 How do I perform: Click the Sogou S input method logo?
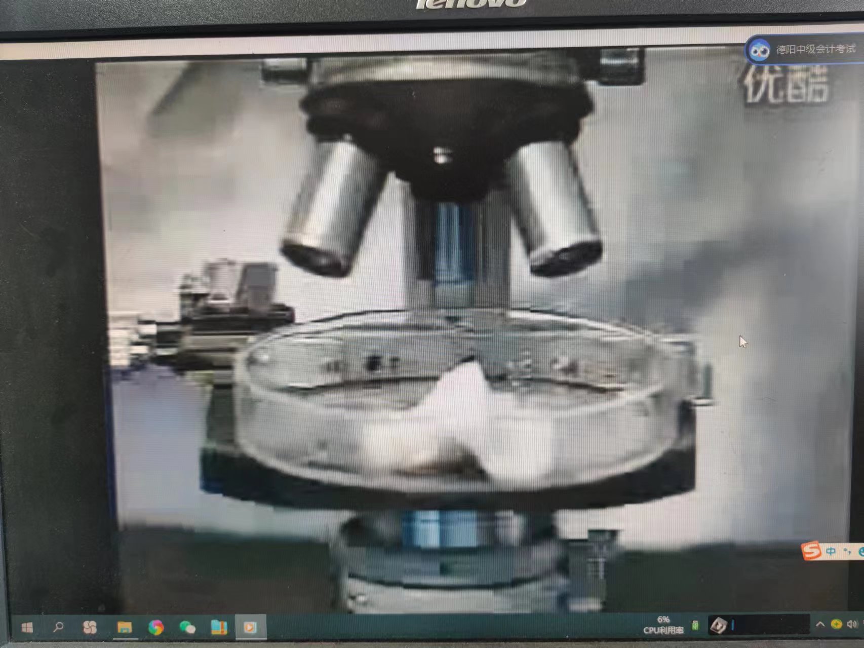[811, 551]
